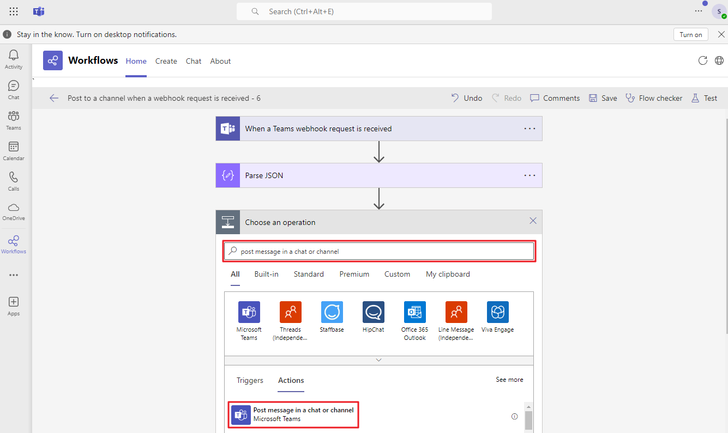Open settings and more ellipsis at top
Viewport: 728px width, 433px height.
[x=699, y=11]
